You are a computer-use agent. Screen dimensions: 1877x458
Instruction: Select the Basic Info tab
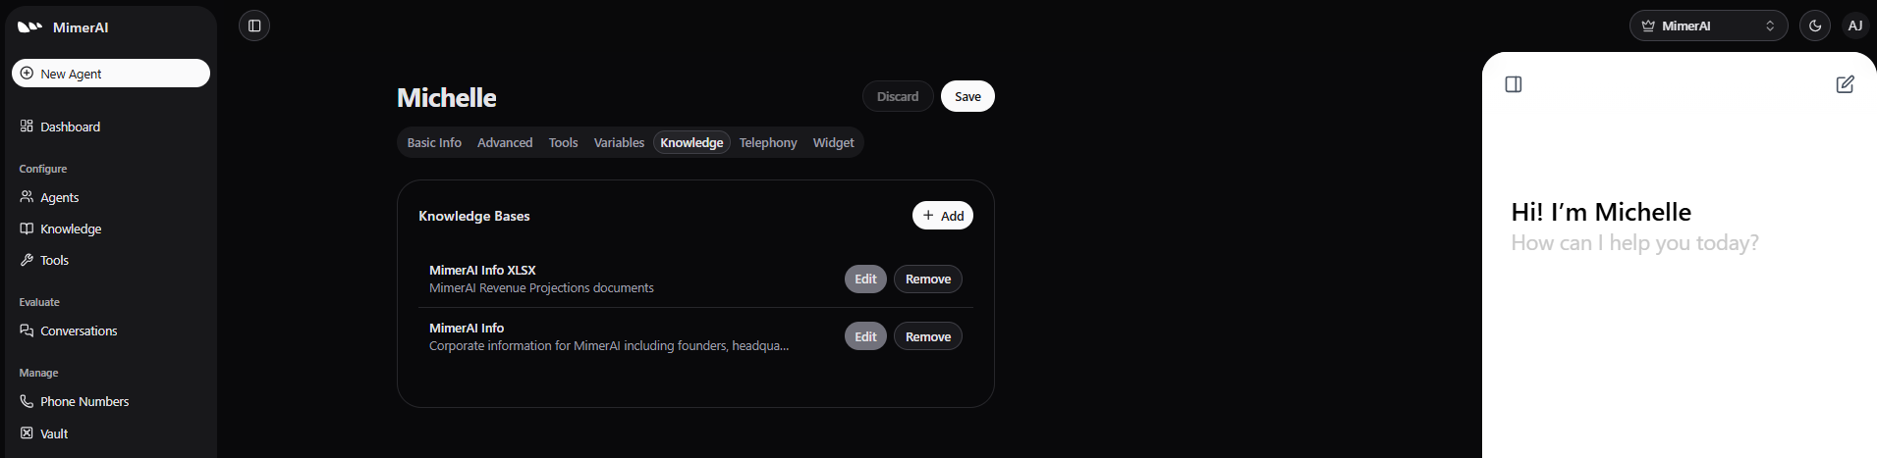pyautogui.click(x=434, y=142)
